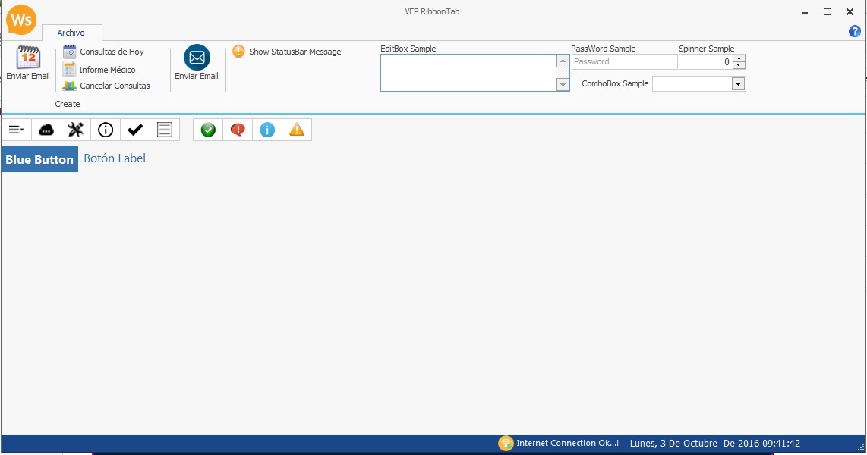The image size is (867, 455).
Task: Click the list/document toolbar icon
Action: point(164,130)
